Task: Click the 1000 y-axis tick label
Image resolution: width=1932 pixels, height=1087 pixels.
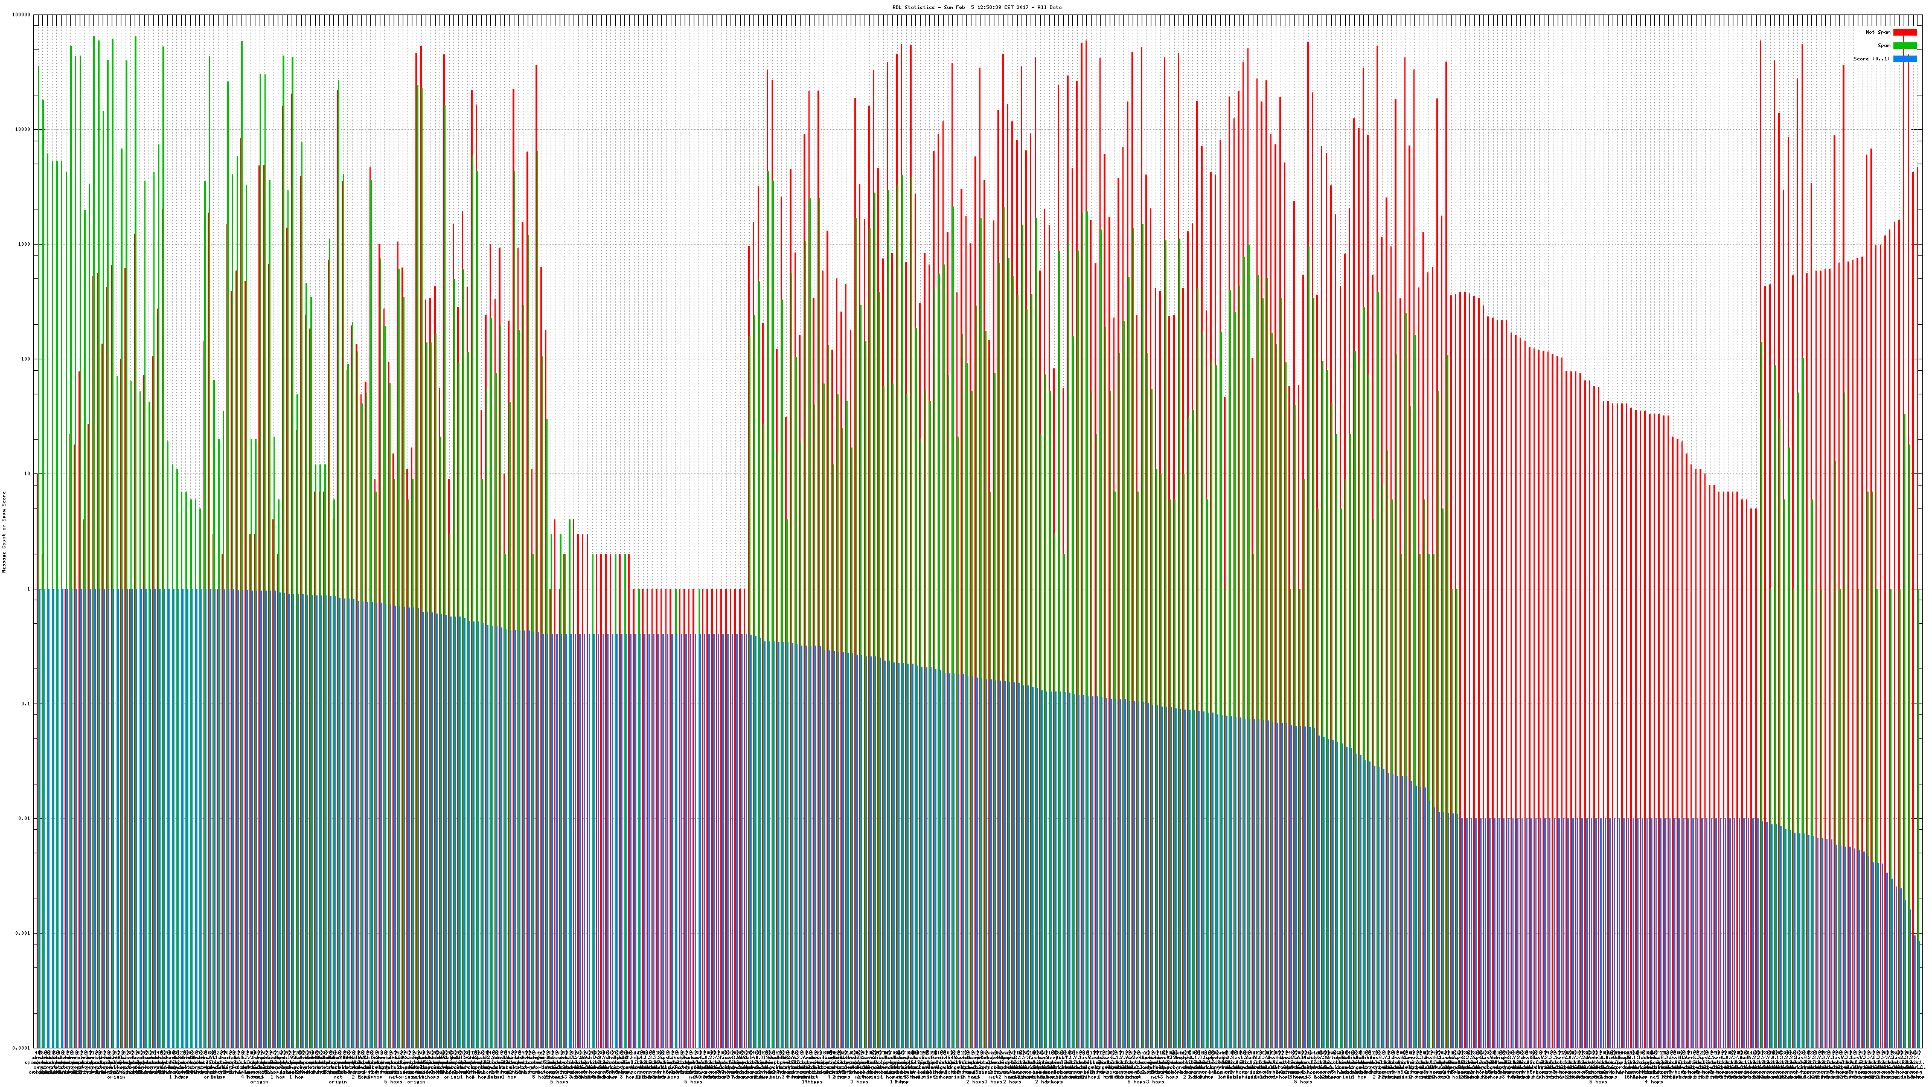Action: pyautogui.click(x=25, y=245)
